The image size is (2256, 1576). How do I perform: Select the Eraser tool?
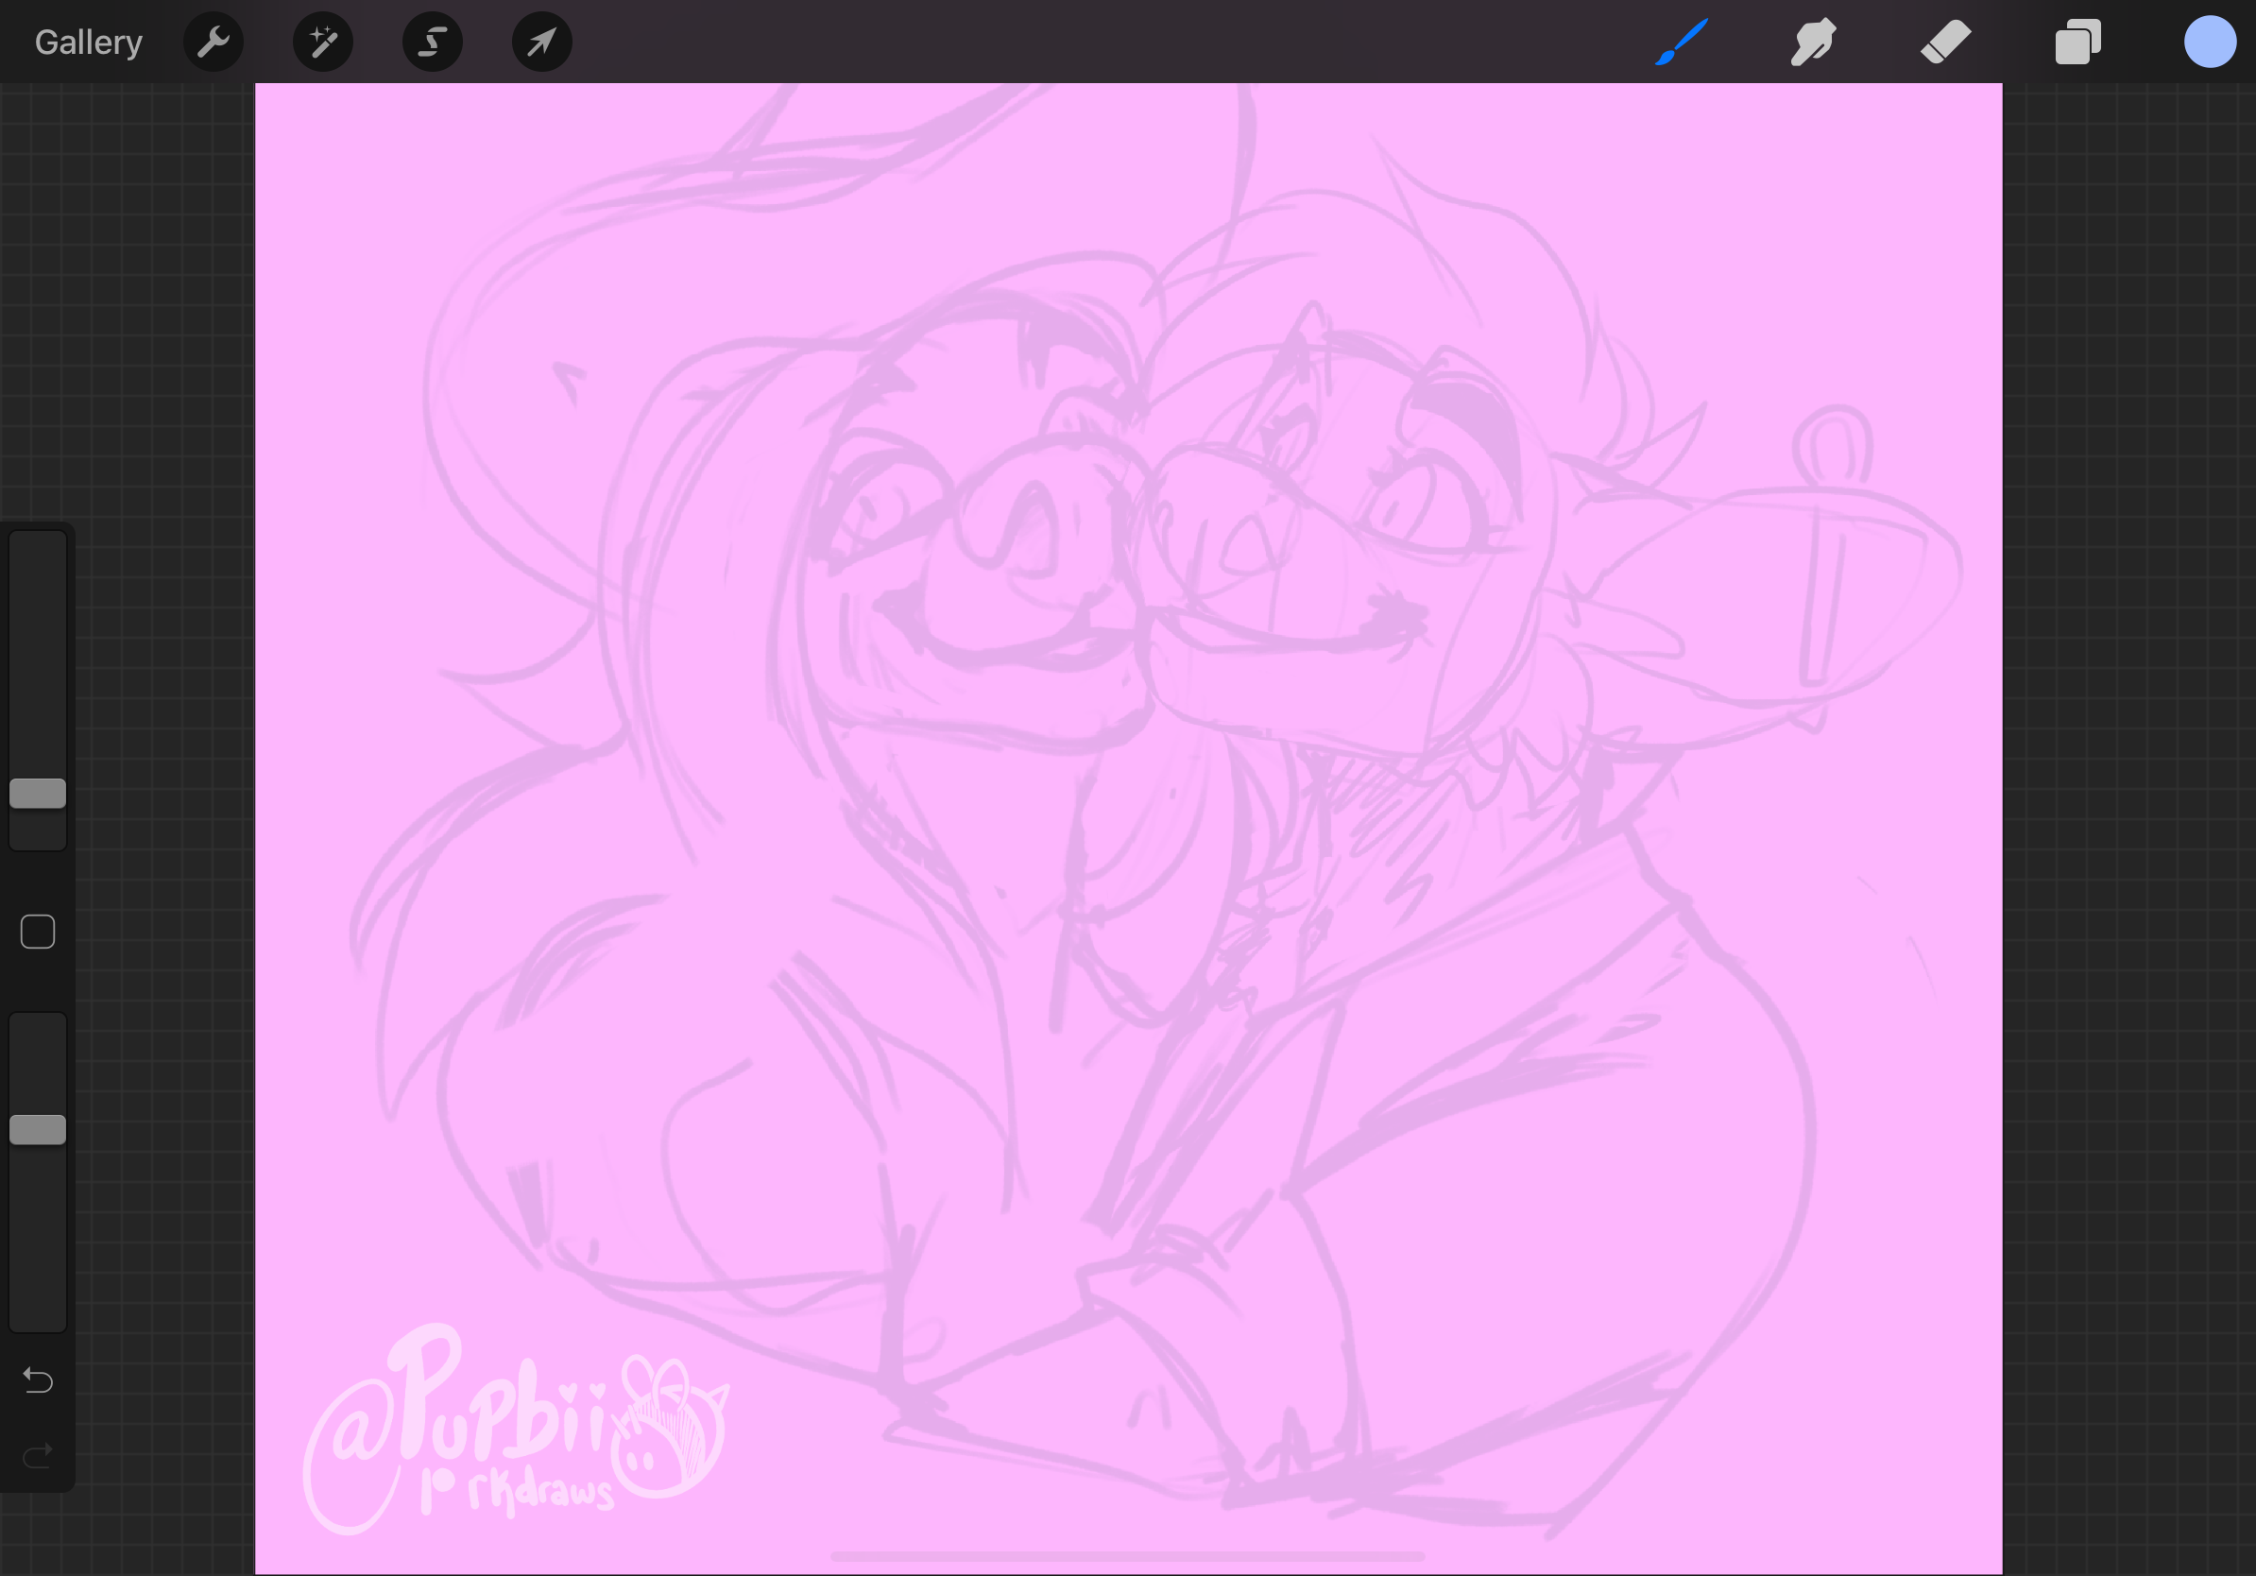pyautogui.click(x=1945, y=43)
